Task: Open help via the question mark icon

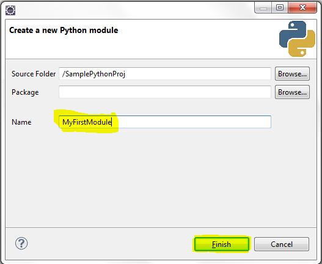Action: click(21, 243)
